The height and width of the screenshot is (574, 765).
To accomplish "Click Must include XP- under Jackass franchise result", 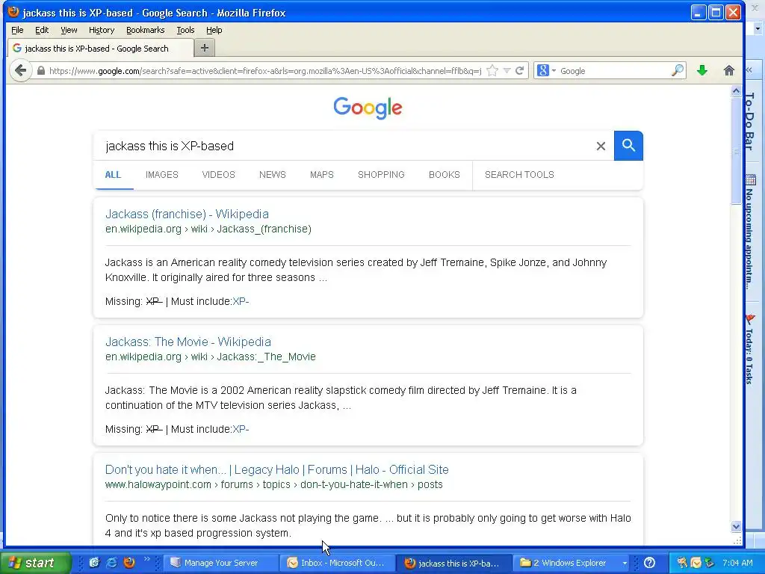I will pyautogui.click(x=241, y=301).
